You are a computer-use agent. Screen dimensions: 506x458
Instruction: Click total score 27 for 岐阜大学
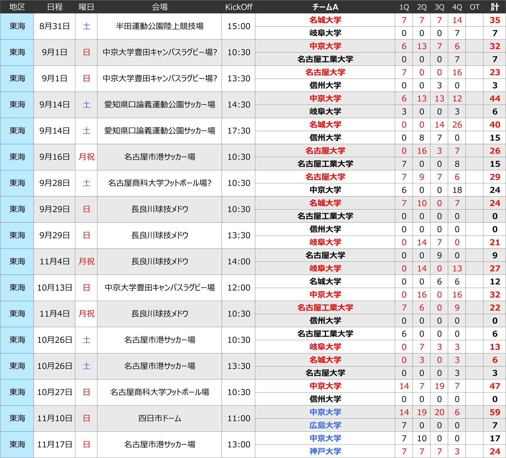tap(495, 268)
